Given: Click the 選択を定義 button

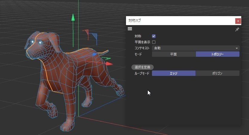Looking at the screenshot, I should click(x=142, y=67).
